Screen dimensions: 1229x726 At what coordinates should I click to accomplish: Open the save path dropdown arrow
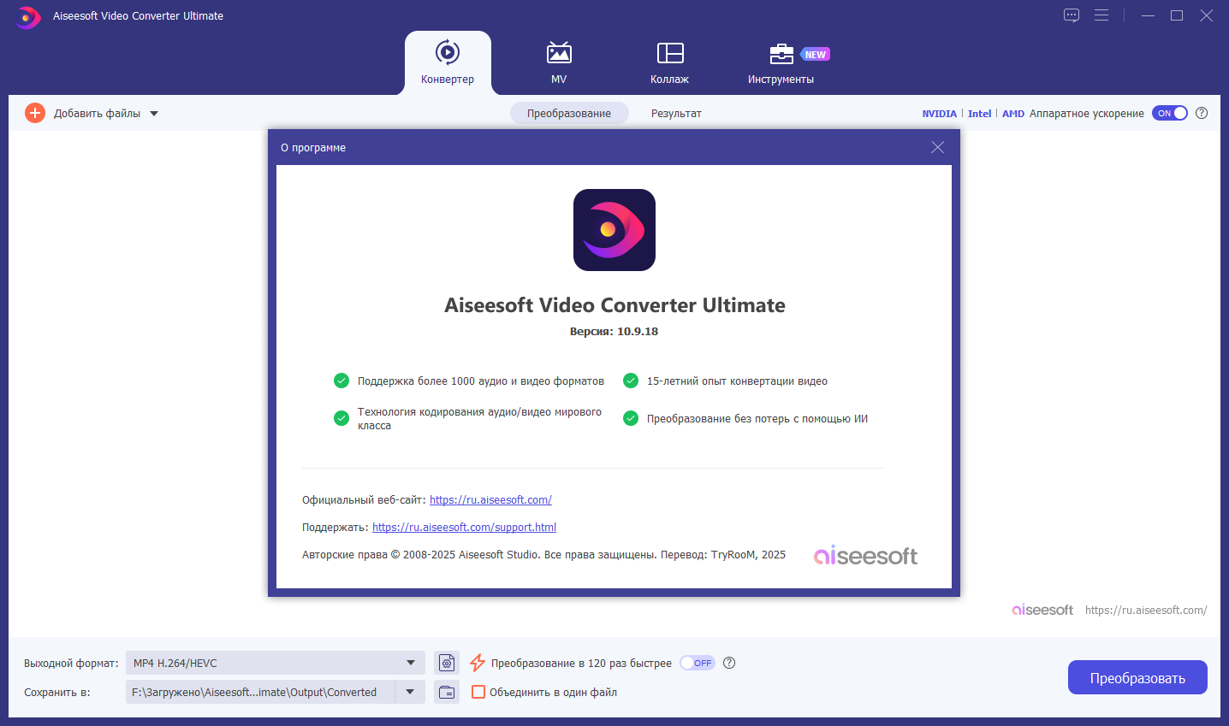410,692
